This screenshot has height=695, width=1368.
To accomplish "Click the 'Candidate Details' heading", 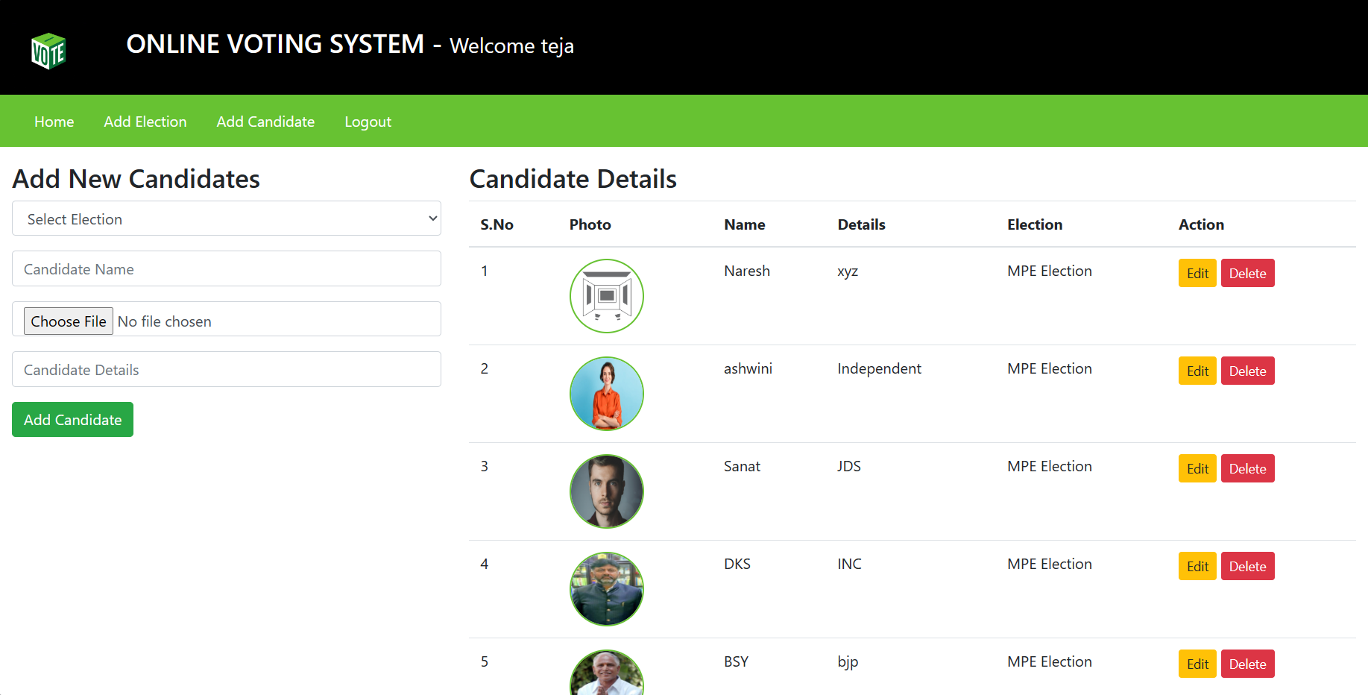I will pos(573,179).
